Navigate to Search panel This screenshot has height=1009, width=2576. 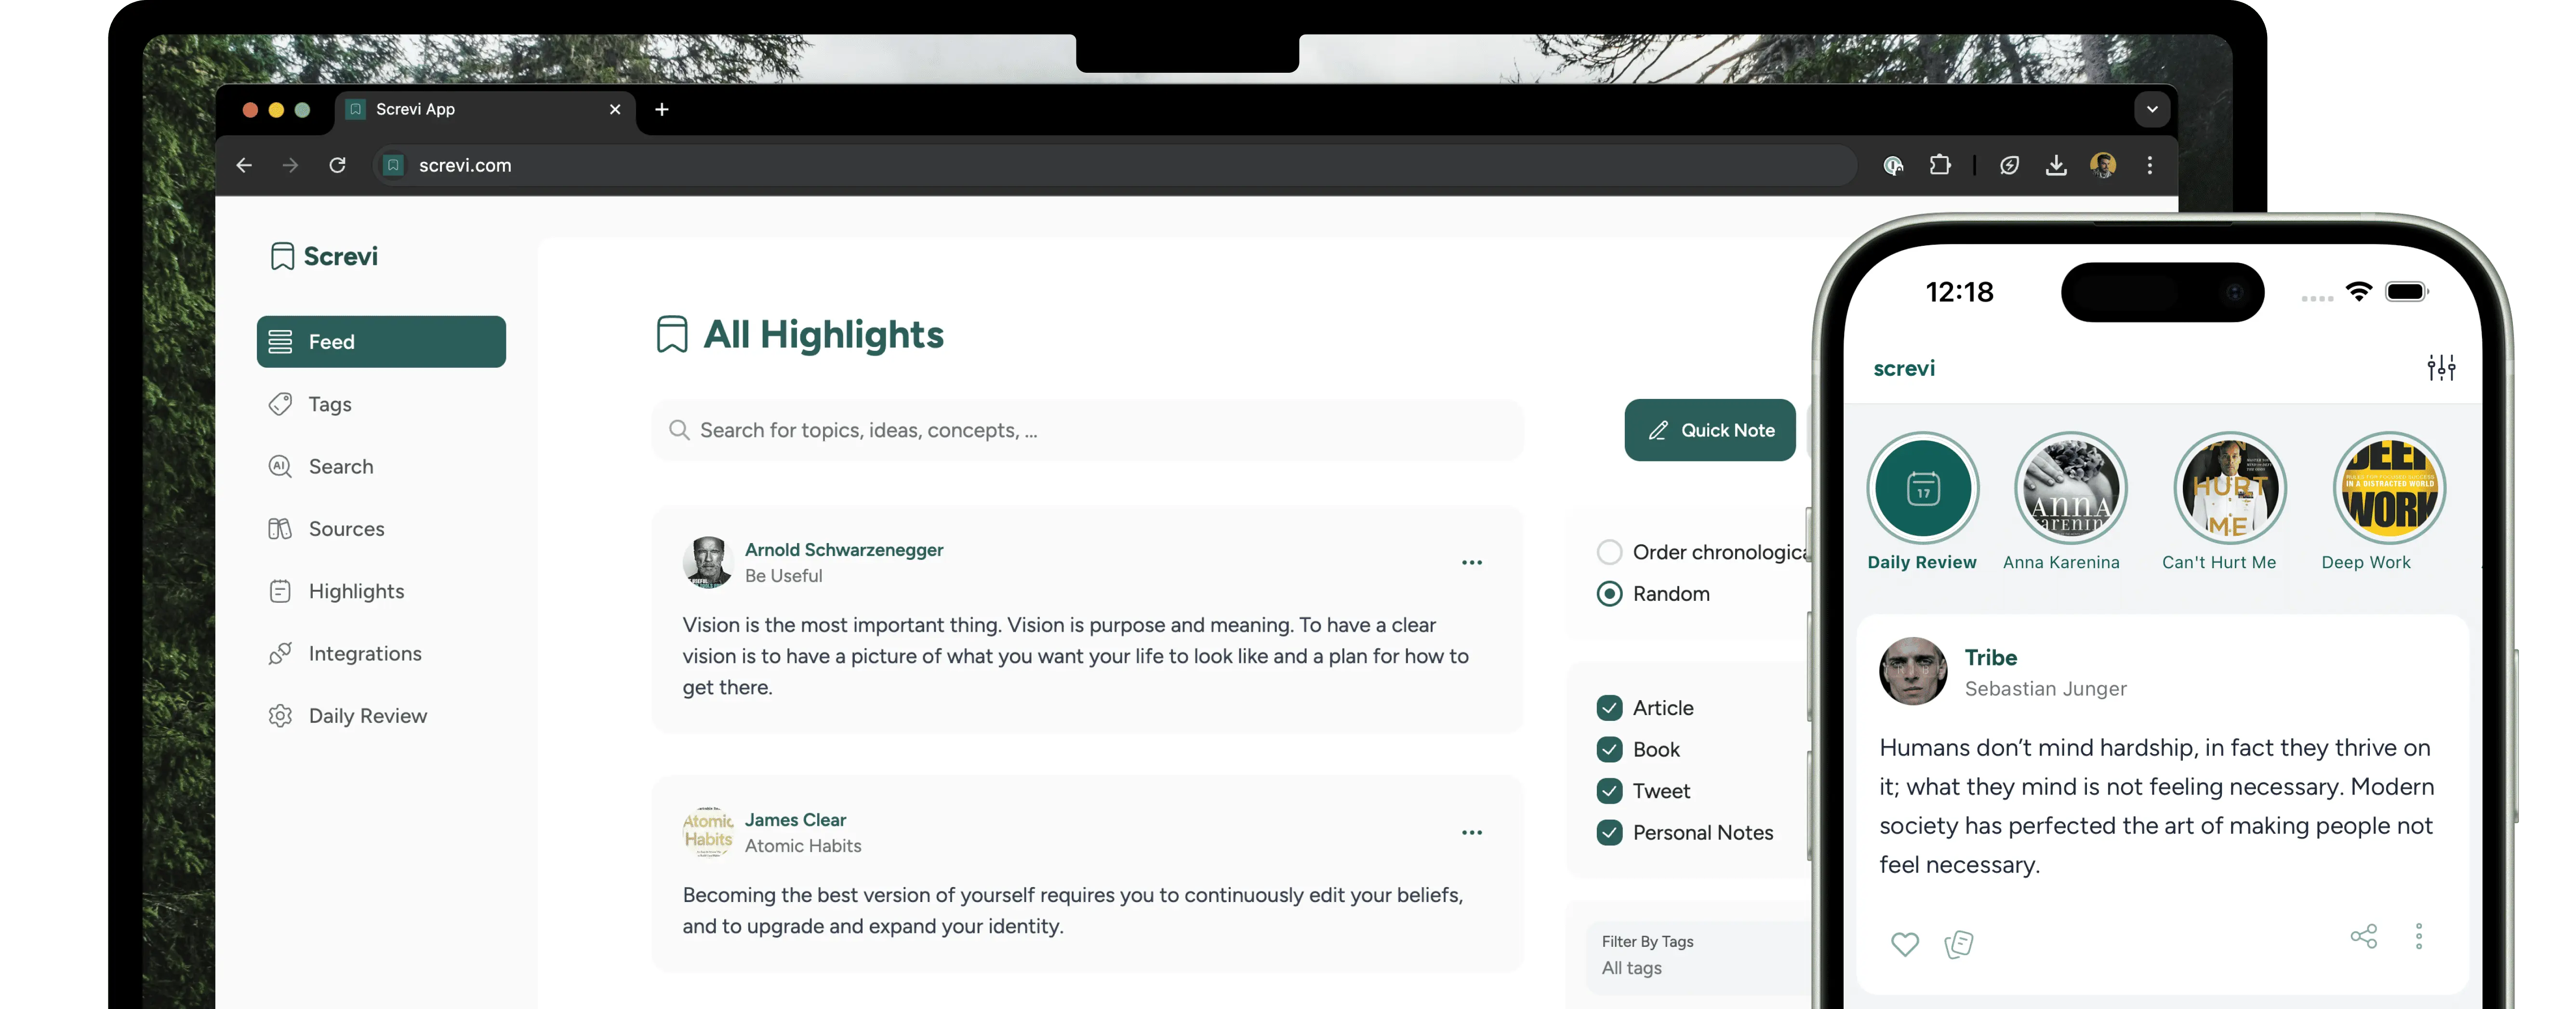pyautogui.click(x=340, y=465)
